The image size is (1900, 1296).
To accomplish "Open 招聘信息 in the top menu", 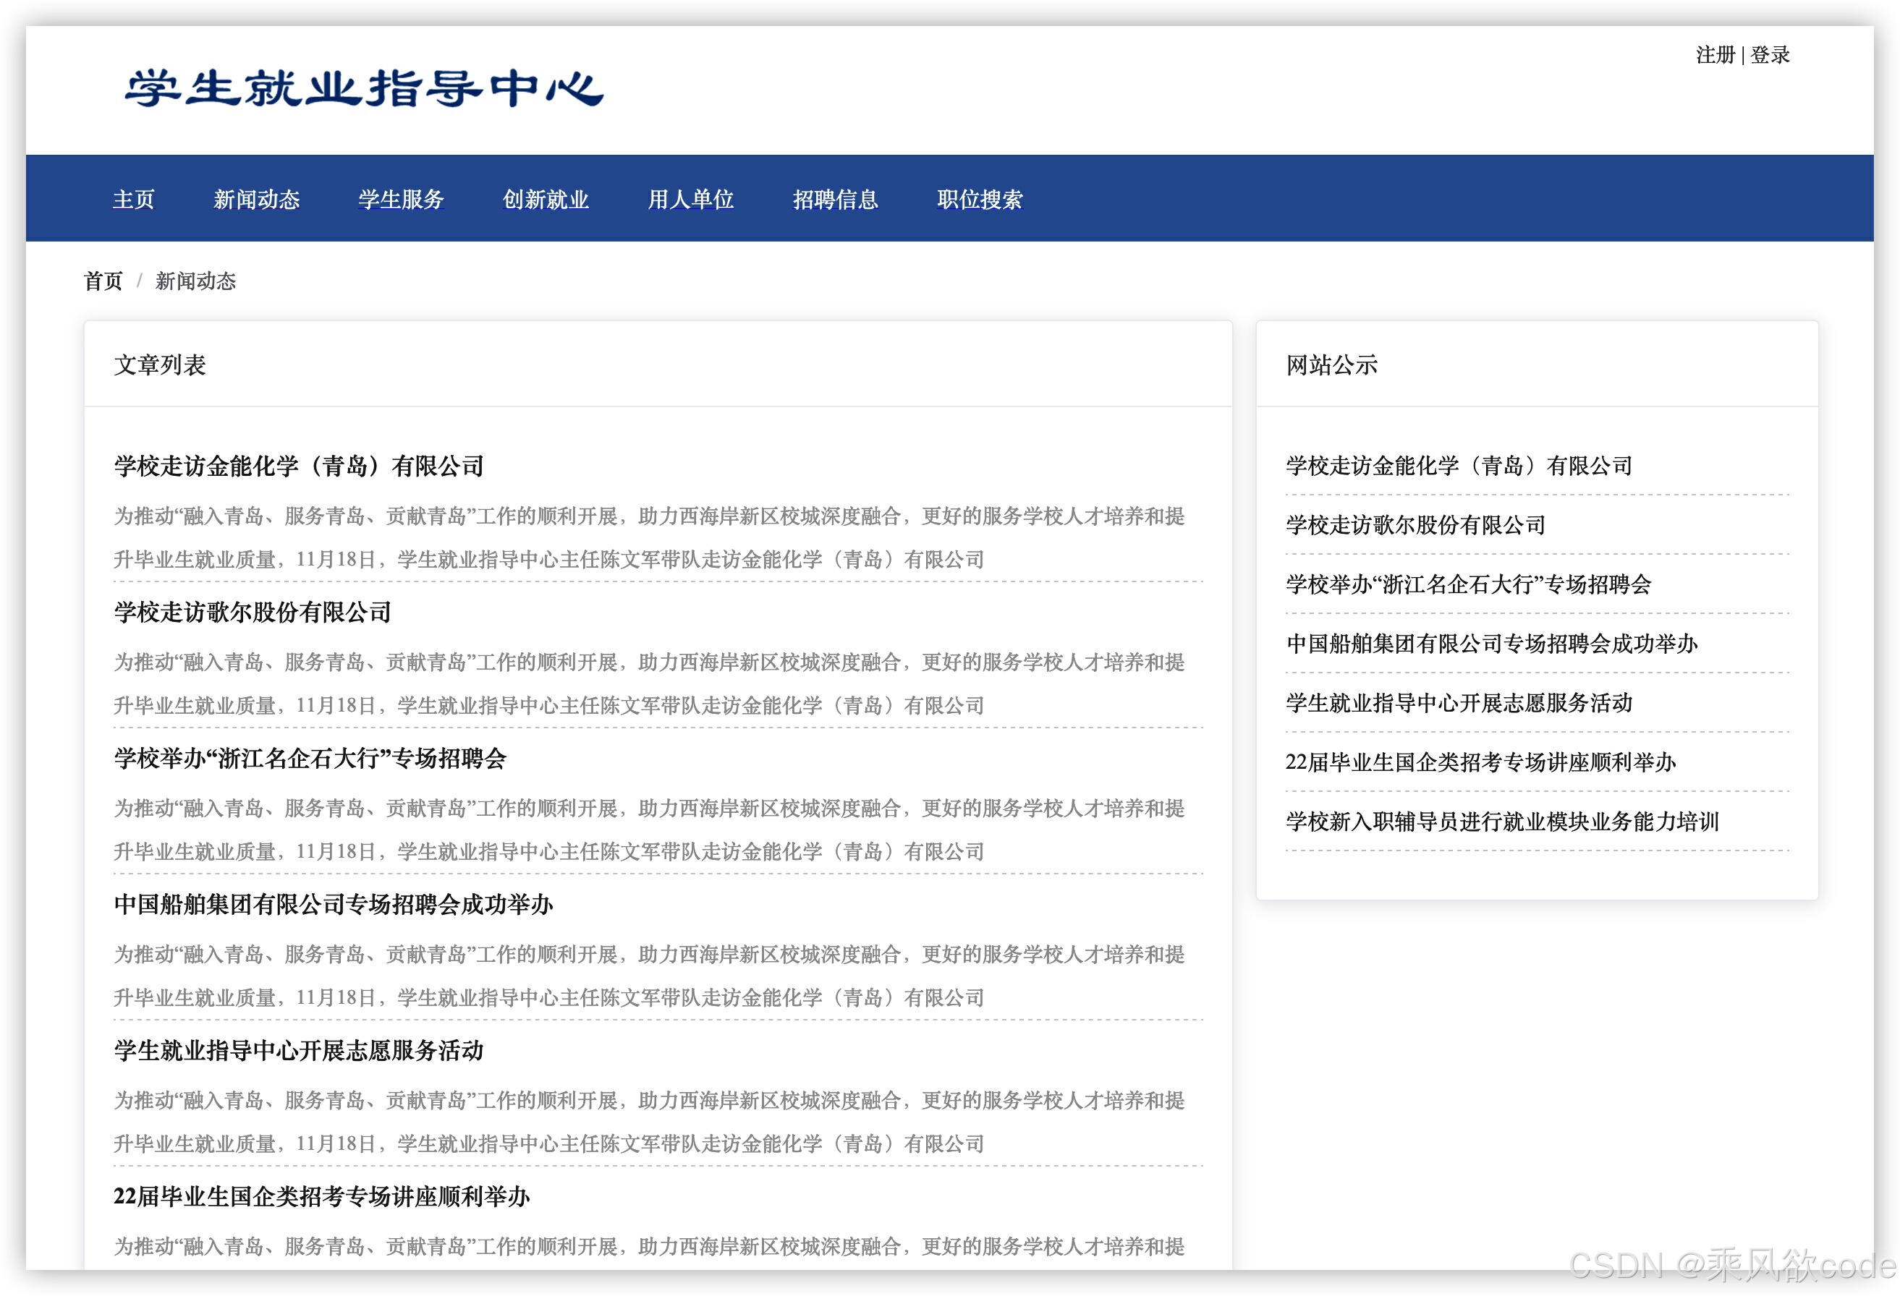I will (x=836, y=199).
